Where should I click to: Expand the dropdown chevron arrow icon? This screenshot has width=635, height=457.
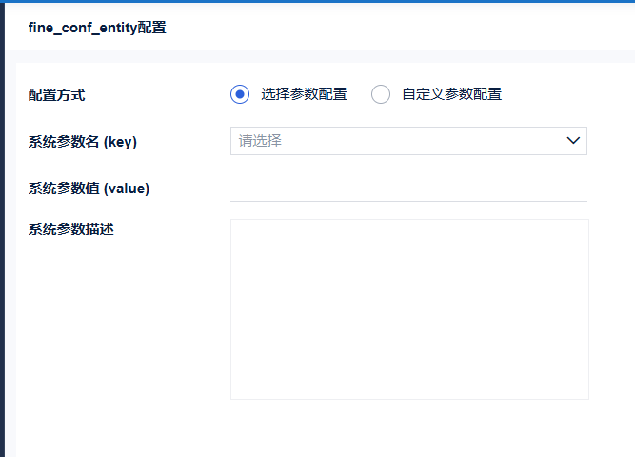pos(573,141)
